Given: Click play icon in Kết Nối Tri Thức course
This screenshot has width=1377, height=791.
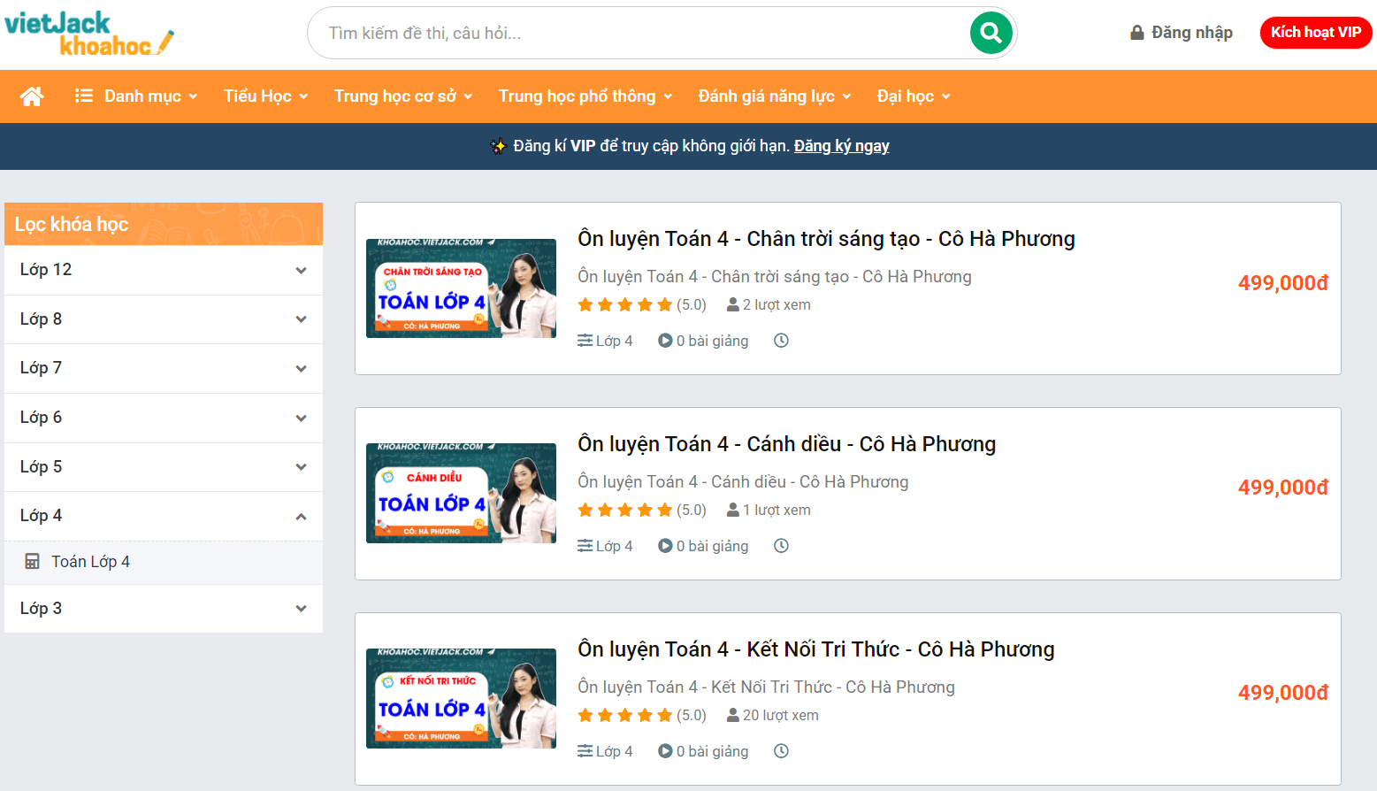Looking at the screenshot, I should [665, 751].
